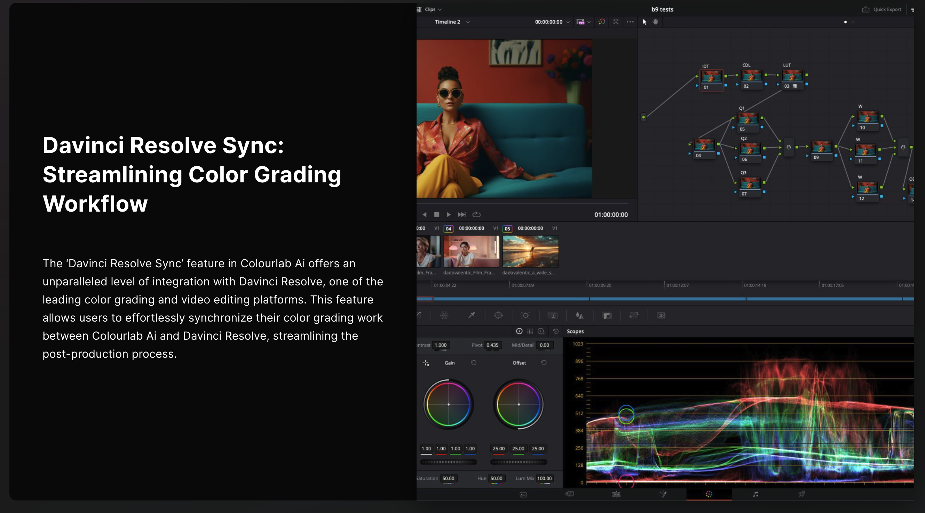Click the Scopes panel title
Image resolution: width=925 pixels, height=513 pixels.
tap(575, 331)
